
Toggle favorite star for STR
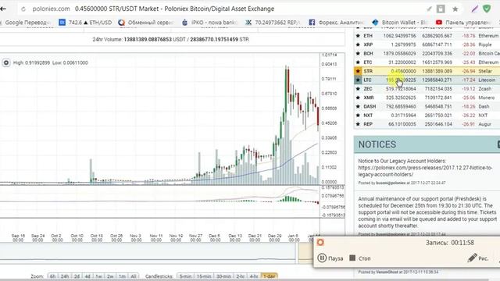[x=358, y=71]
